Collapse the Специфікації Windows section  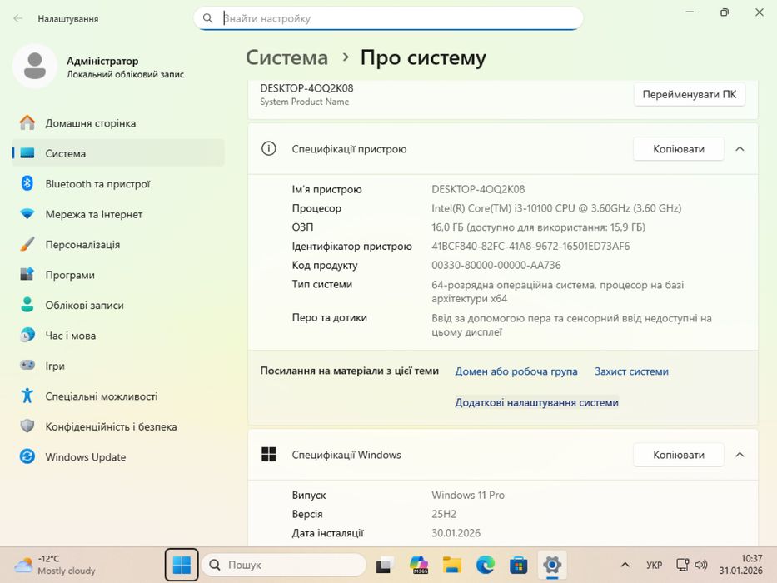point(740,455)
